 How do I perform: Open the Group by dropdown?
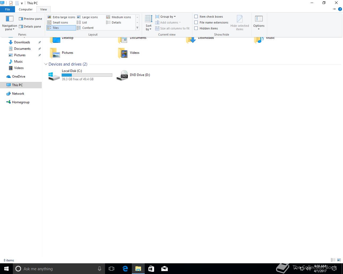click(166, 17)
